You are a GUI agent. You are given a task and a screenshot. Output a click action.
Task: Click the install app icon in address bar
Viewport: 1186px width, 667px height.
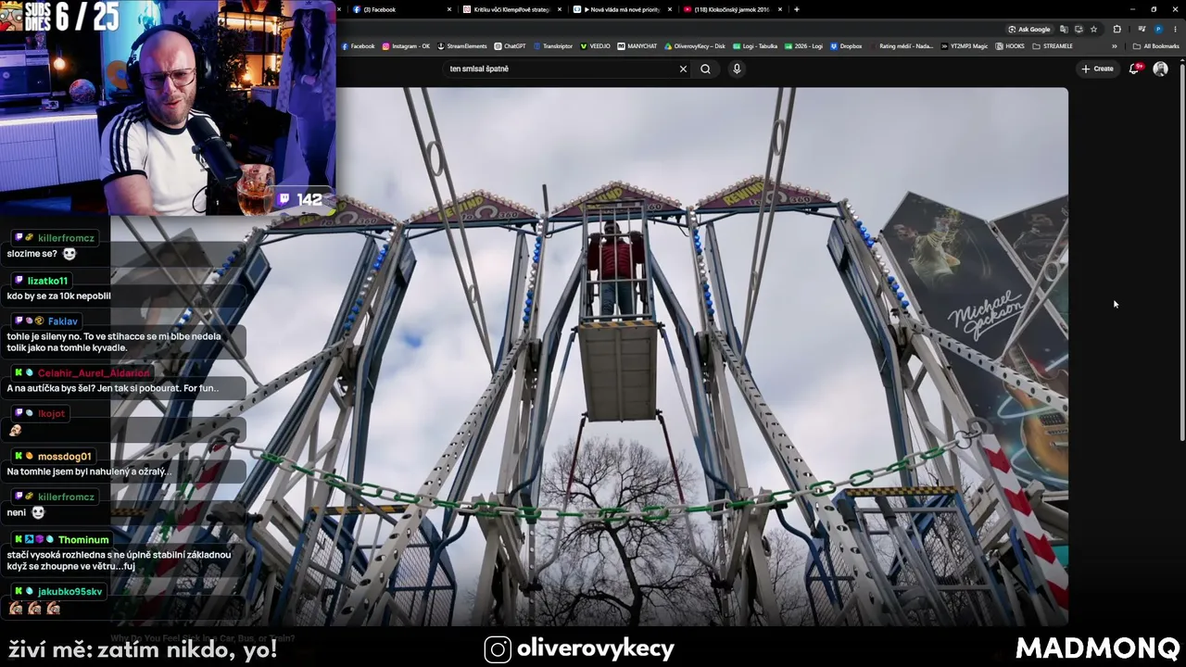click(1079, 29)
